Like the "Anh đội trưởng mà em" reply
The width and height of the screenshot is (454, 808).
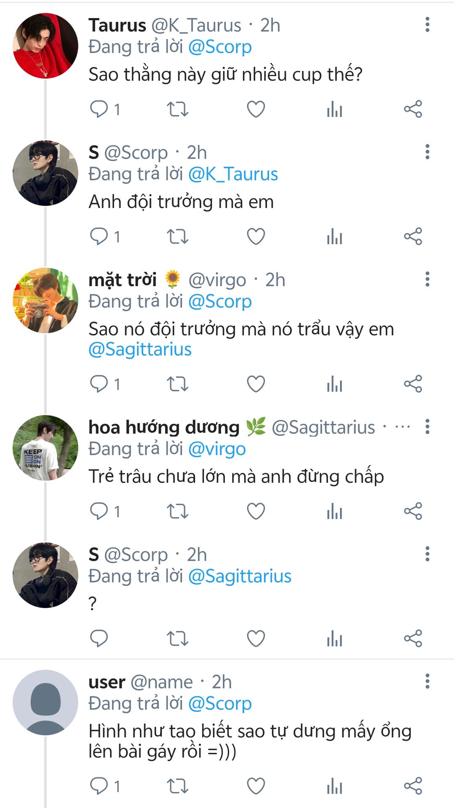tap(256, 237)
